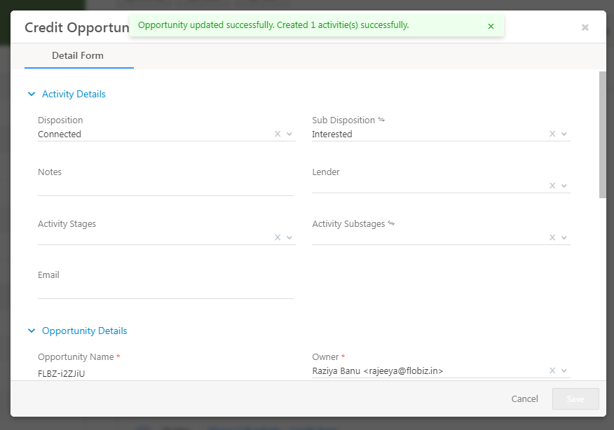Image resolution: width=614 pixels, height=430 pixels.
Task: Switch to the Detail Form tab
Action: coord(78,55)
